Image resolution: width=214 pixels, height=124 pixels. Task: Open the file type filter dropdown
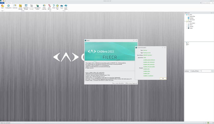pos(196,71)
